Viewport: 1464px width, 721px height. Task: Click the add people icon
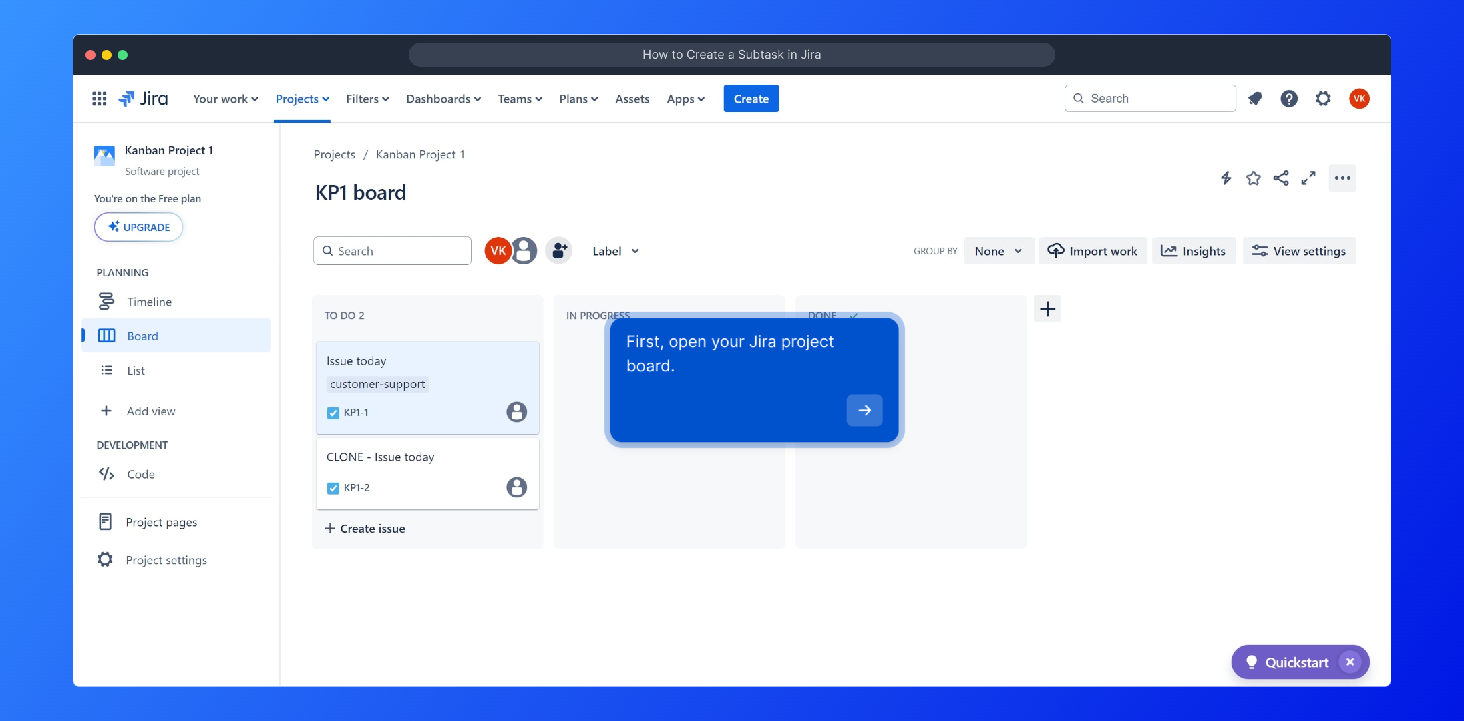[x=559, y=251]
